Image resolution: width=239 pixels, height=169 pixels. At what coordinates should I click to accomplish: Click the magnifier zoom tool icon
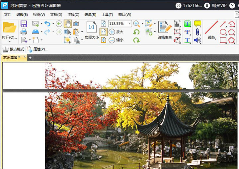tap(136, 24)
